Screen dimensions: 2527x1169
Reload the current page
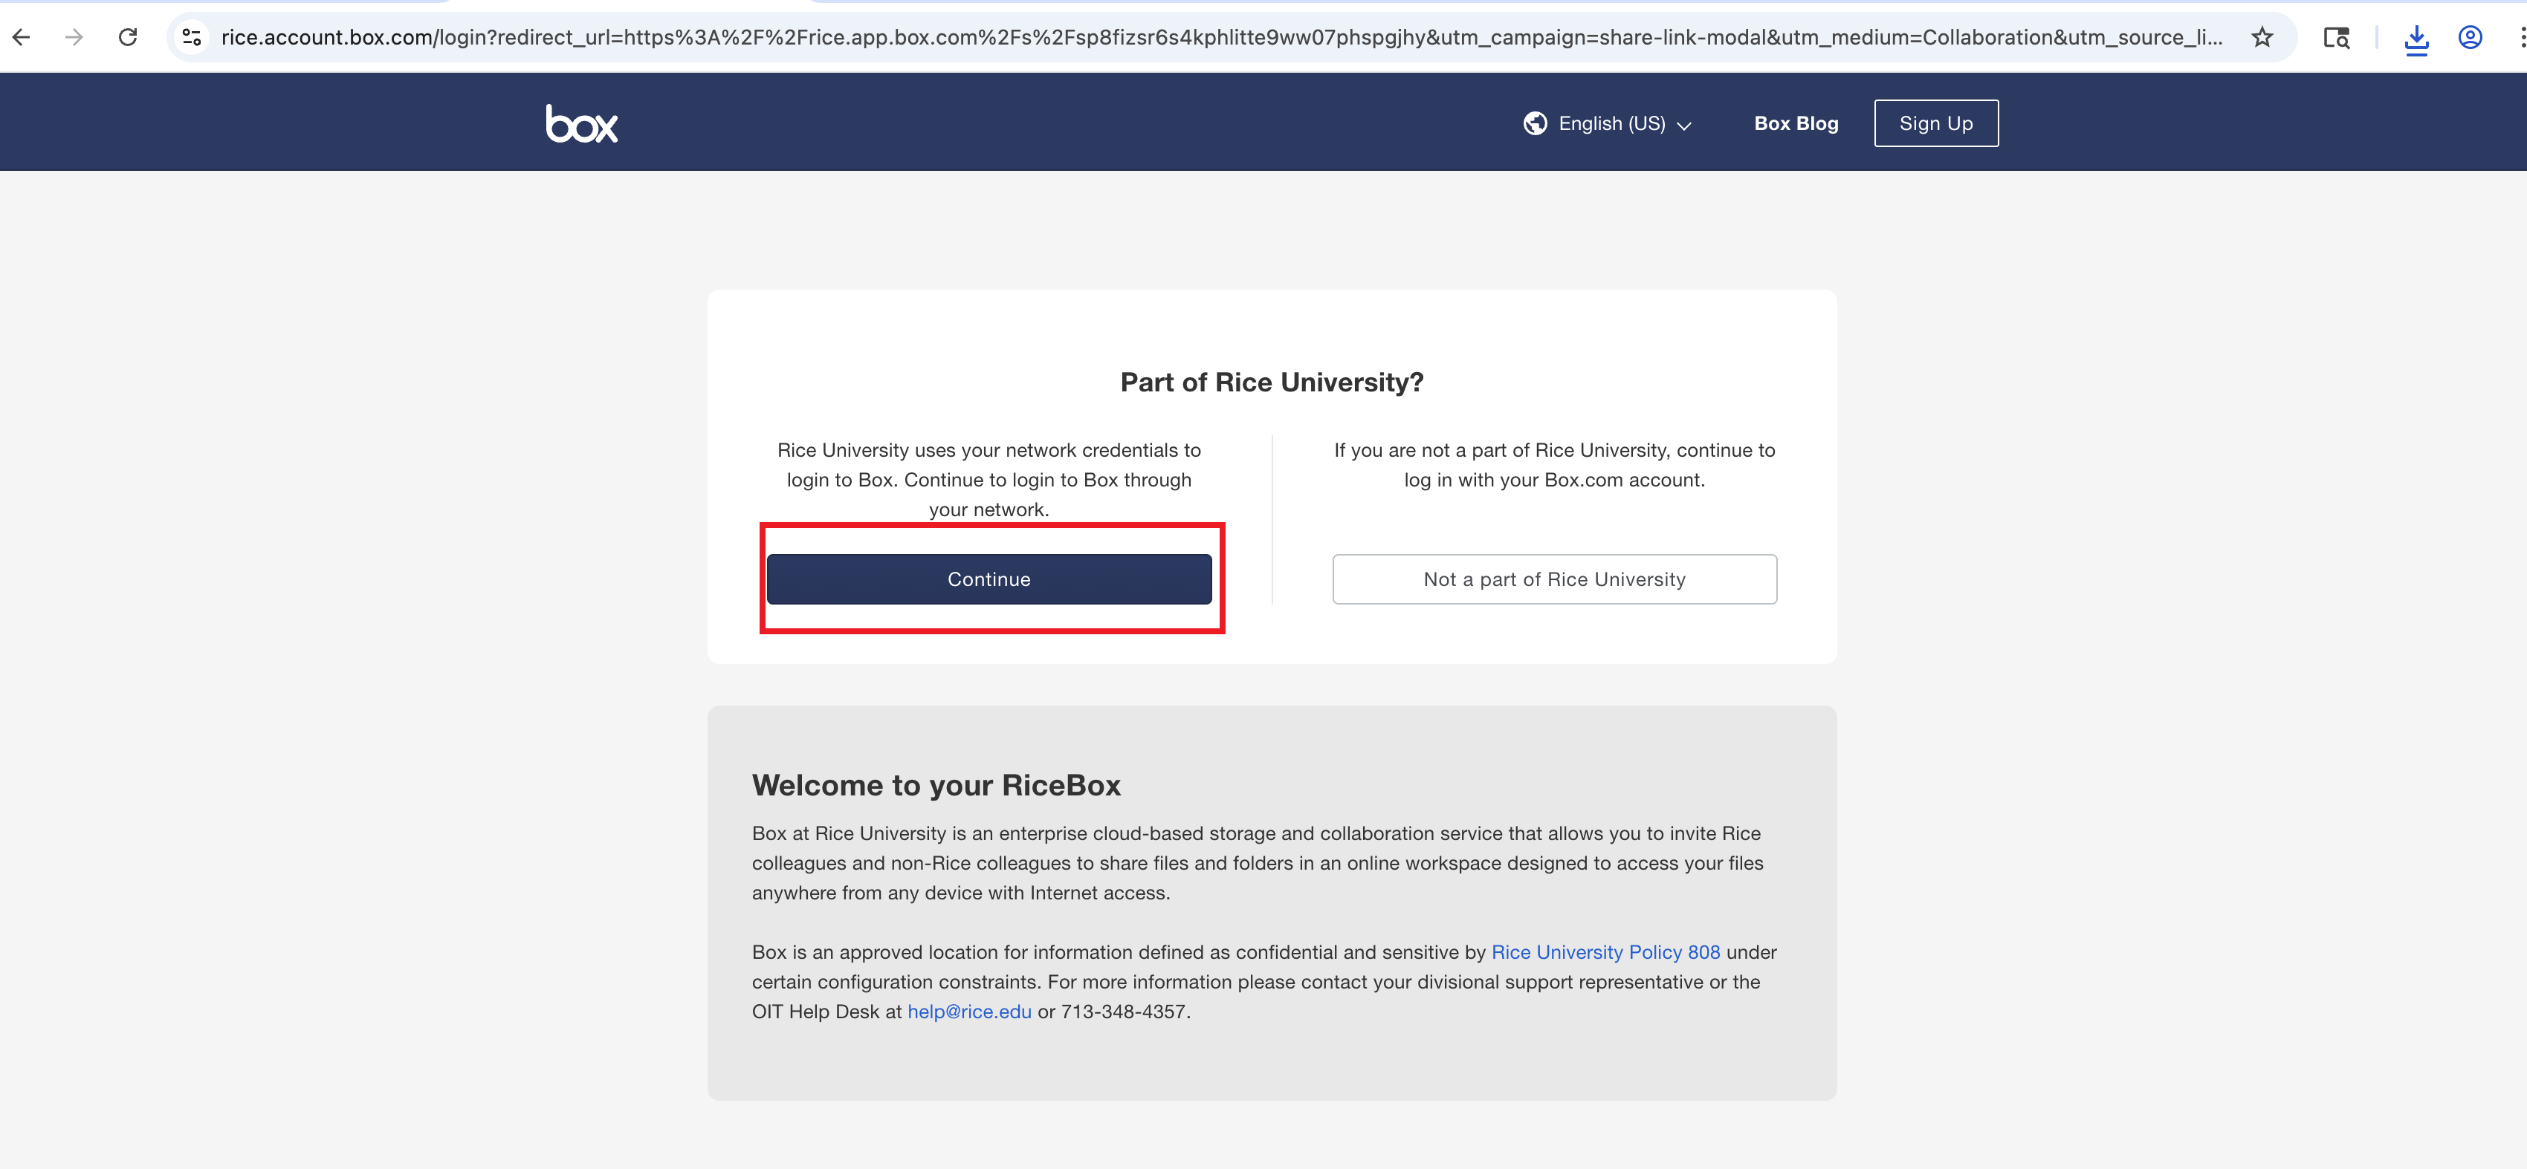[128, 37]
